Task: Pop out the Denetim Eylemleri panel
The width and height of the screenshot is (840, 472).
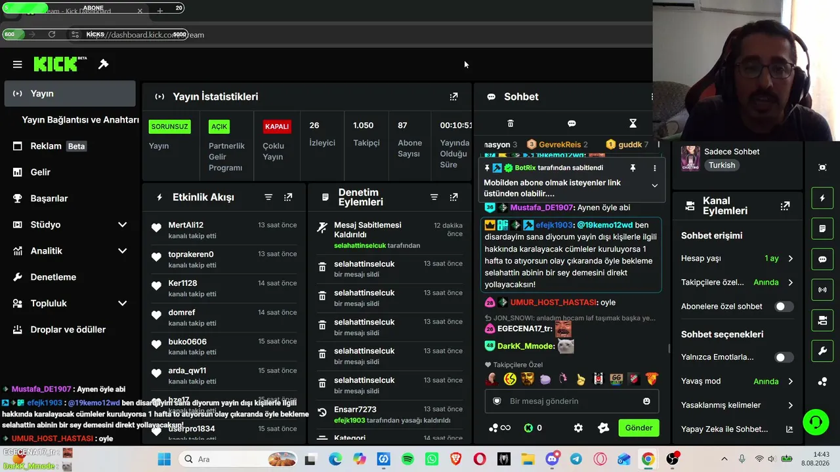Action: click(453, 197)
